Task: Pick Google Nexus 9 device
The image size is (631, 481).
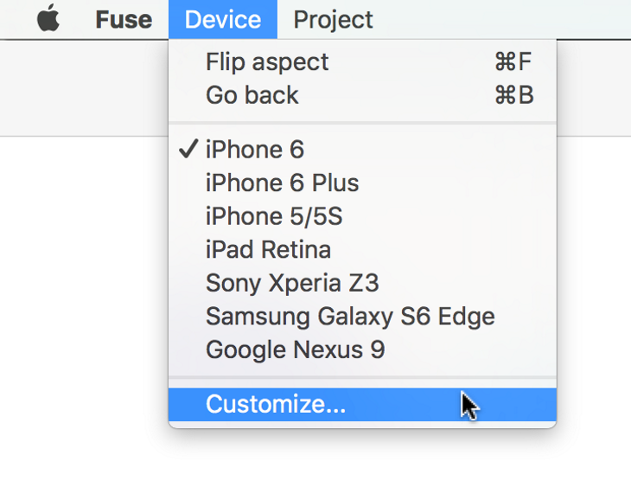Action: click(362, 350)
